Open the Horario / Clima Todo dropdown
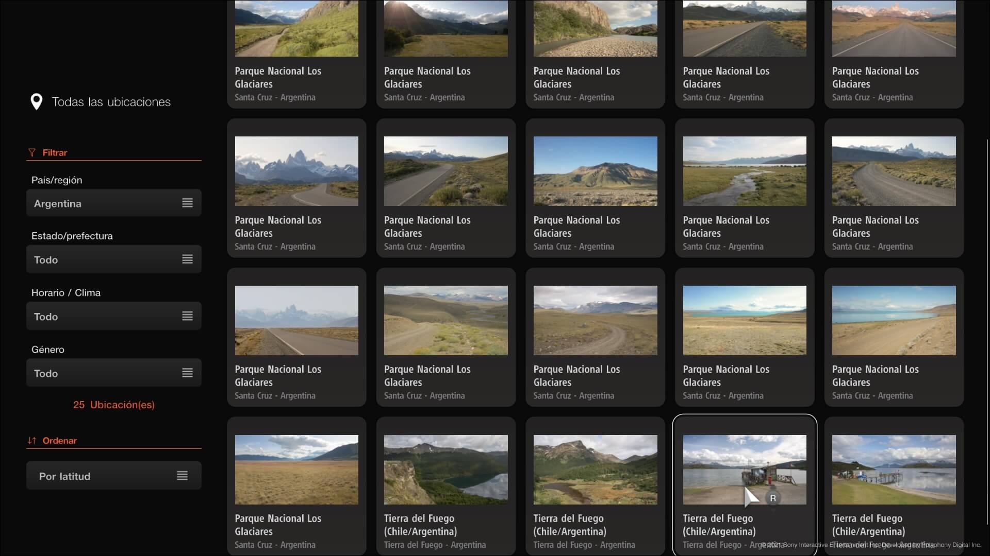 tap(103, 316)
